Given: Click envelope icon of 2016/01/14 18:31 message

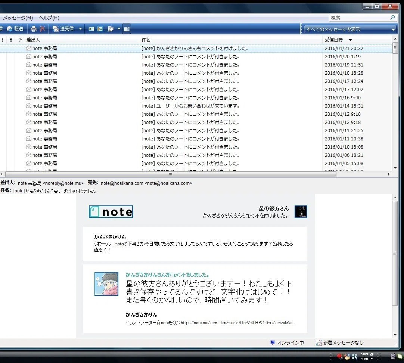Looking at the screenshot, I should pyautogui.click(x=29, y=106).
